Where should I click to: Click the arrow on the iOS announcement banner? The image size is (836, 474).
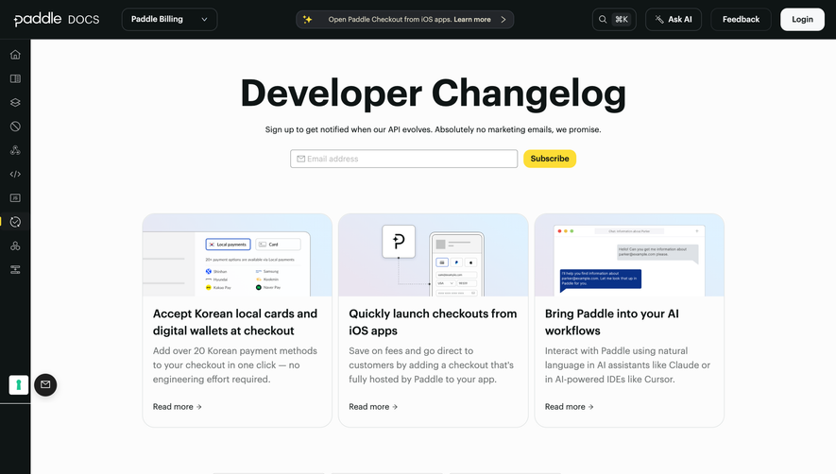(x=503, y=19)
